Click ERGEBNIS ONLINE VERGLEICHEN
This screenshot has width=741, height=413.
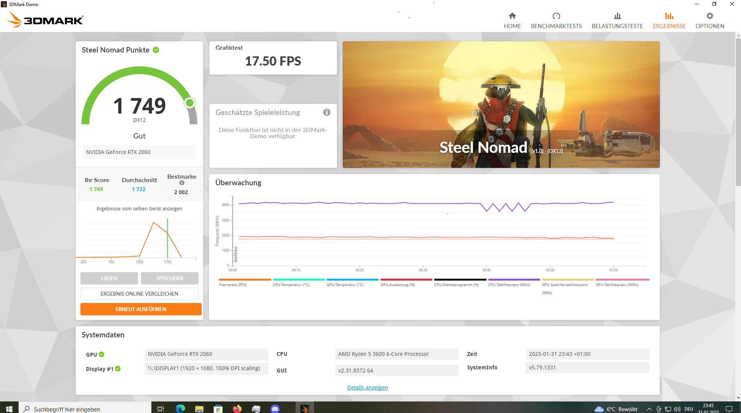[139, 294]
